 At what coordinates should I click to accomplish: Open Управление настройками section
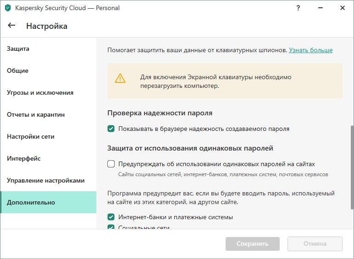(x=48, y=180)
